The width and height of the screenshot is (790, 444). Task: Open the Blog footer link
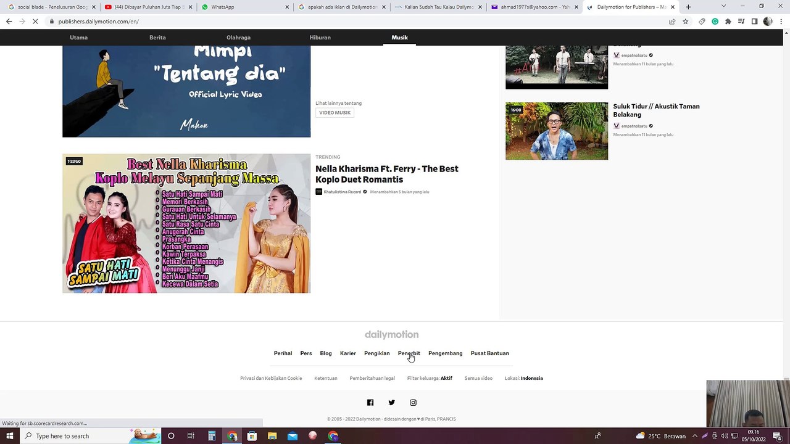(326, 353)
